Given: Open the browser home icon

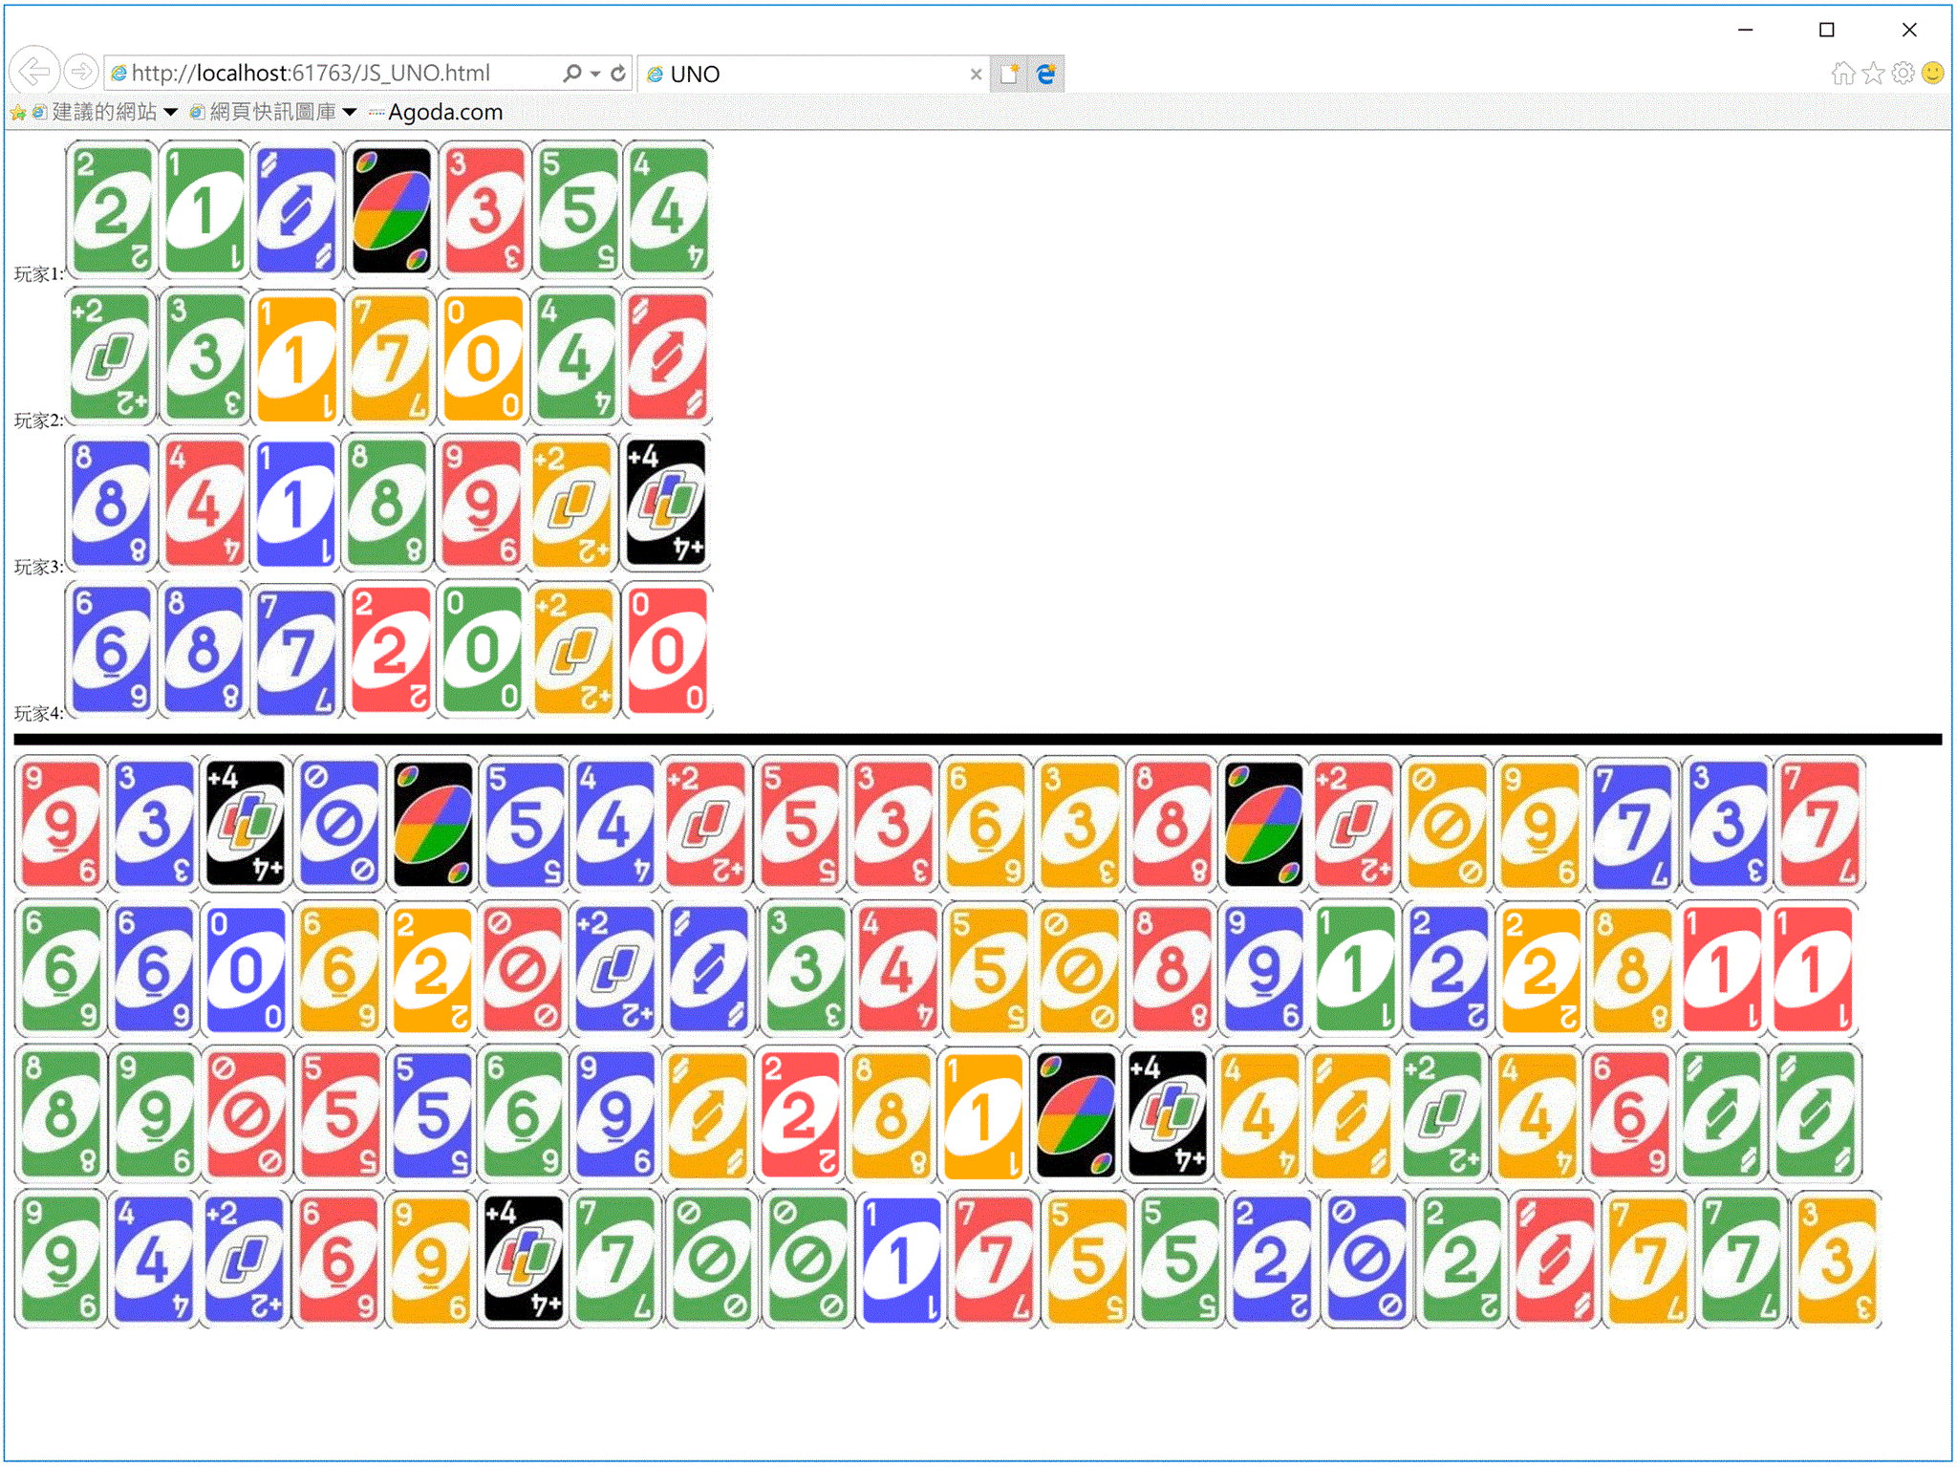Looking at the screenshot, I should click(1842, 74).
